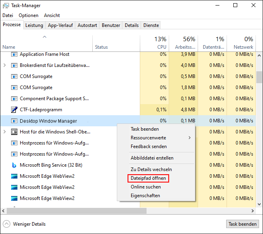Click the CTF-Ladeprogramm process icon
Viewport: 263px width, 234px height.
click(x=14, y=110)
